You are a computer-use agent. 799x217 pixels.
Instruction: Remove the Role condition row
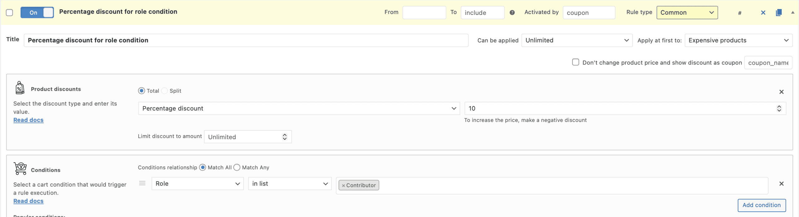click(781, 184)
